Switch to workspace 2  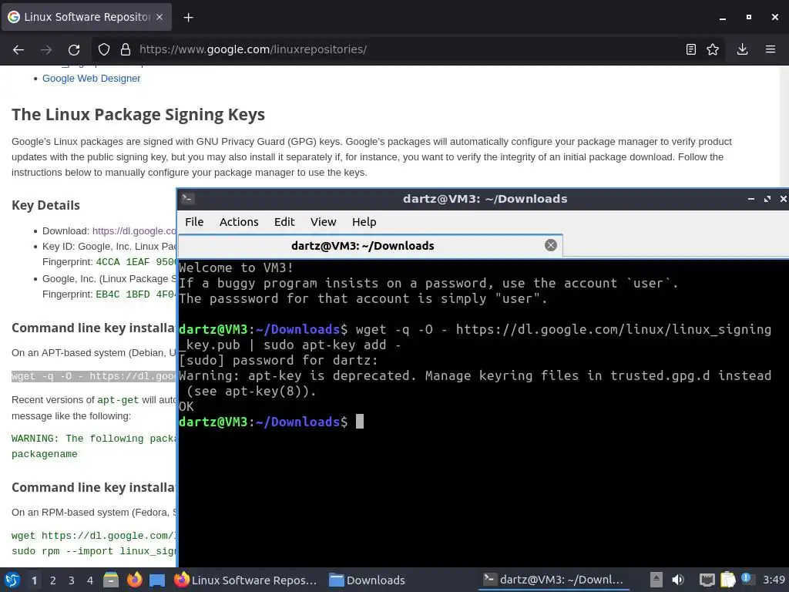[53, 580]
